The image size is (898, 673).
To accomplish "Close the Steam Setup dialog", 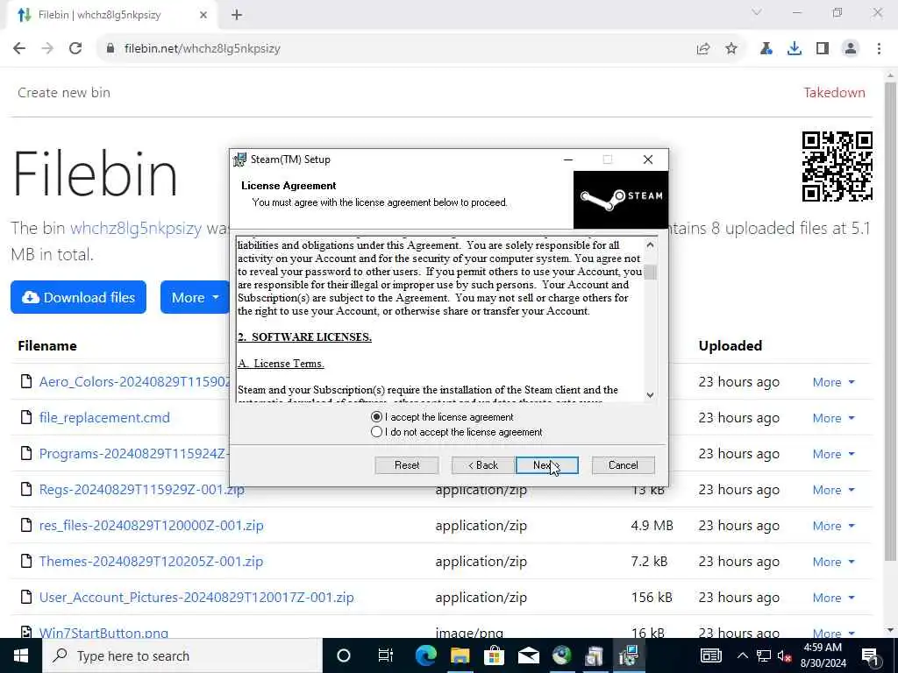I will coord(648,159).
